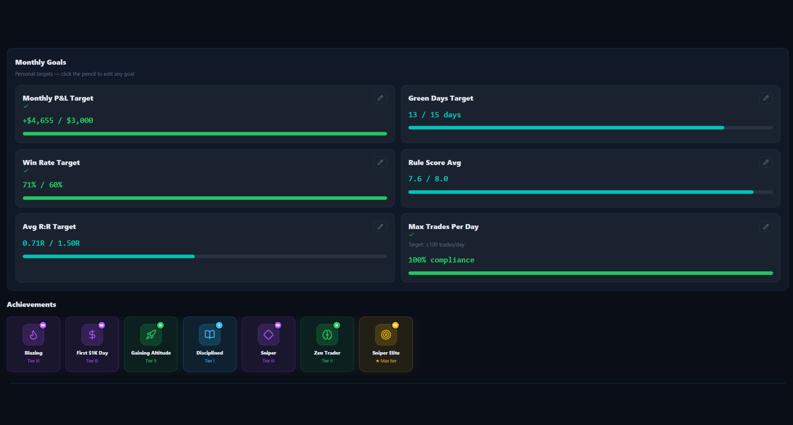Click the Disciplined open book icon
The width and height of the screenshot is (793, 425).
210,335
